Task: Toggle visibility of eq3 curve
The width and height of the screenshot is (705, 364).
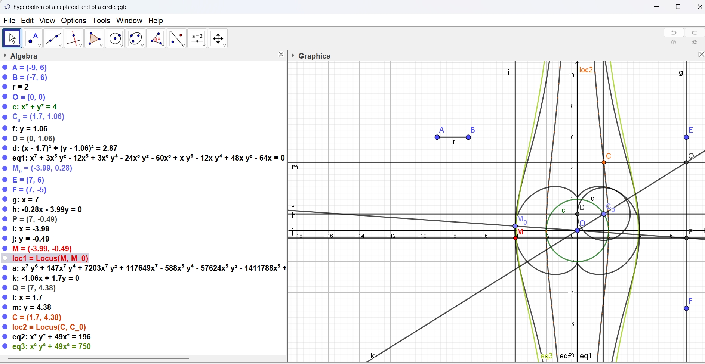Action: [x=5, y=346]
